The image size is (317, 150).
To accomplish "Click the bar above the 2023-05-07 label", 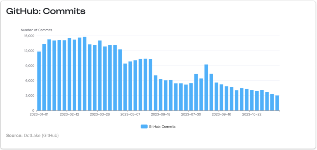I will [x=130, y=86].
